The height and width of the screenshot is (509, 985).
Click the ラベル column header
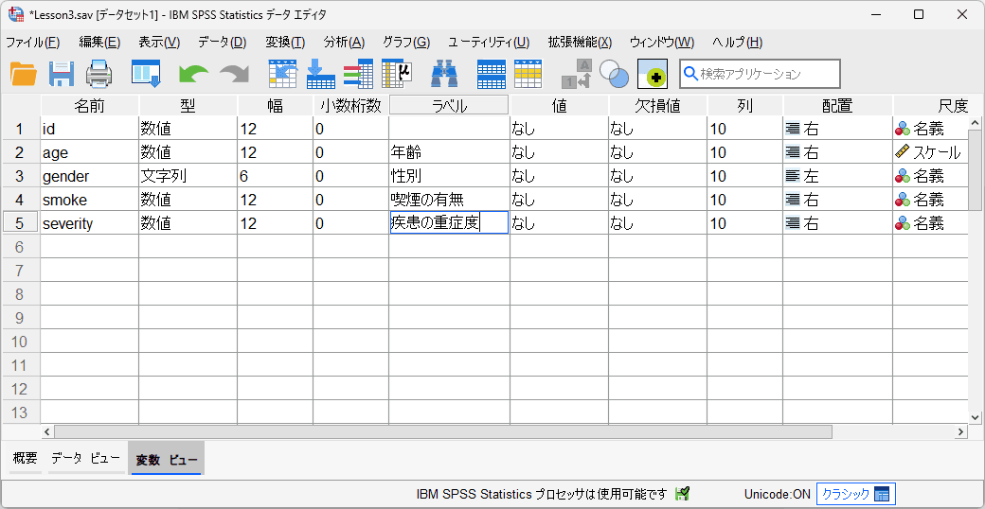coord(449,105)
